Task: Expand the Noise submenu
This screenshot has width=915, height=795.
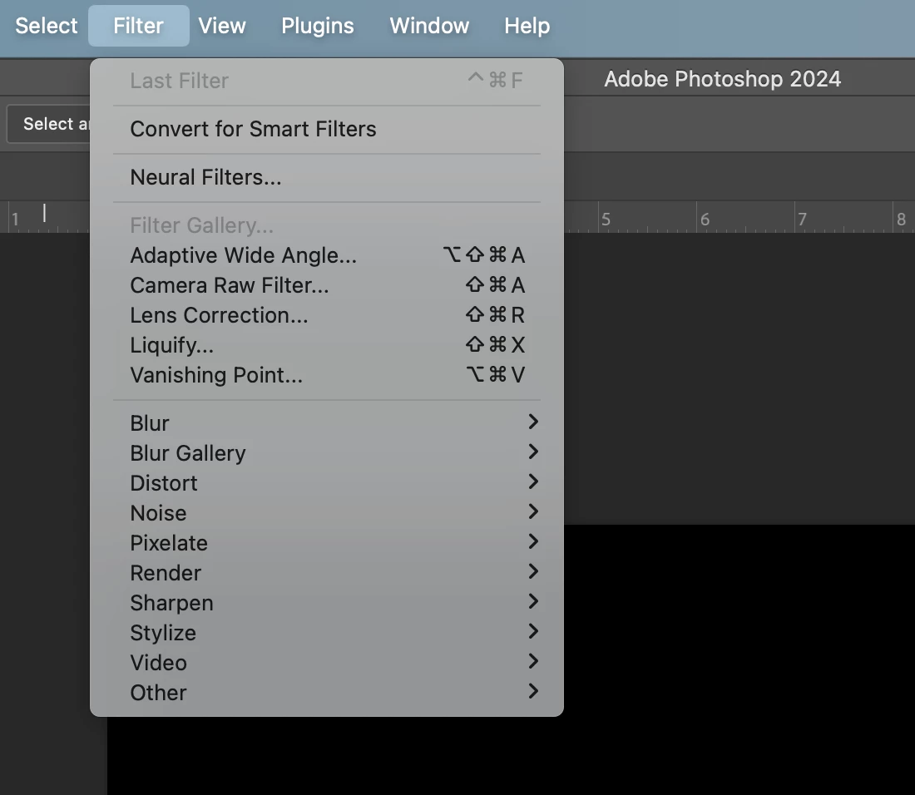Action: pyautogui.click(x=327, y=513)
